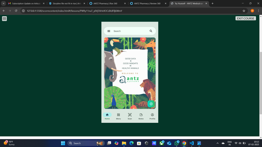Select the Home tab in bottom navigation
Viewport: 262px width, 147px height.
pos(107,116)
